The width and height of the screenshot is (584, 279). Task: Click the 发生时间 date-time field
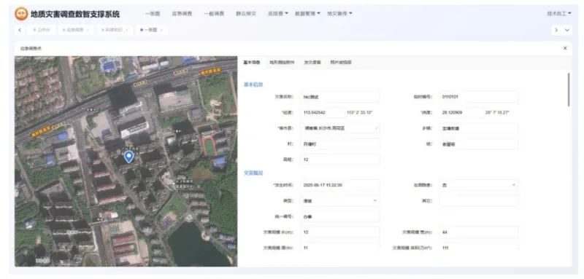click(x=339, y=185)
